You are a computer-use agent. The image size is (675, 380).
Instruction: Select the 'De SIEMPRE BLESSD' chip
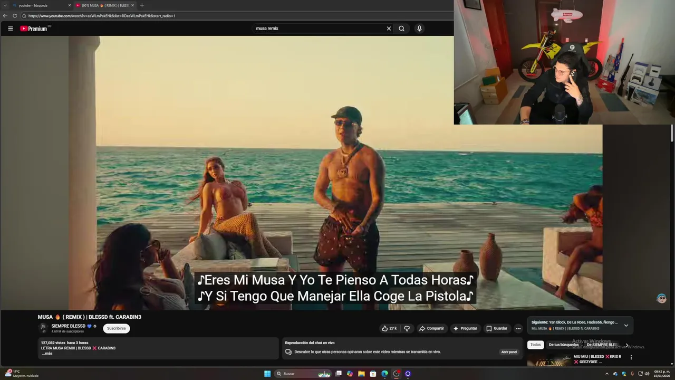point(602,345)
